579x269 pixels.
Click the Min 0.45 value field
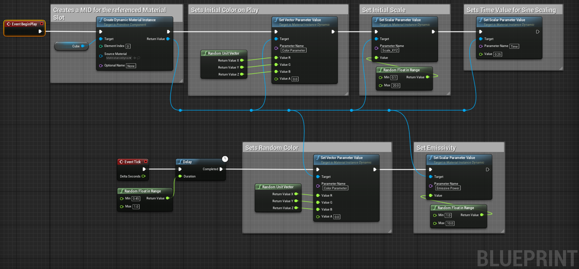point(136,199)
